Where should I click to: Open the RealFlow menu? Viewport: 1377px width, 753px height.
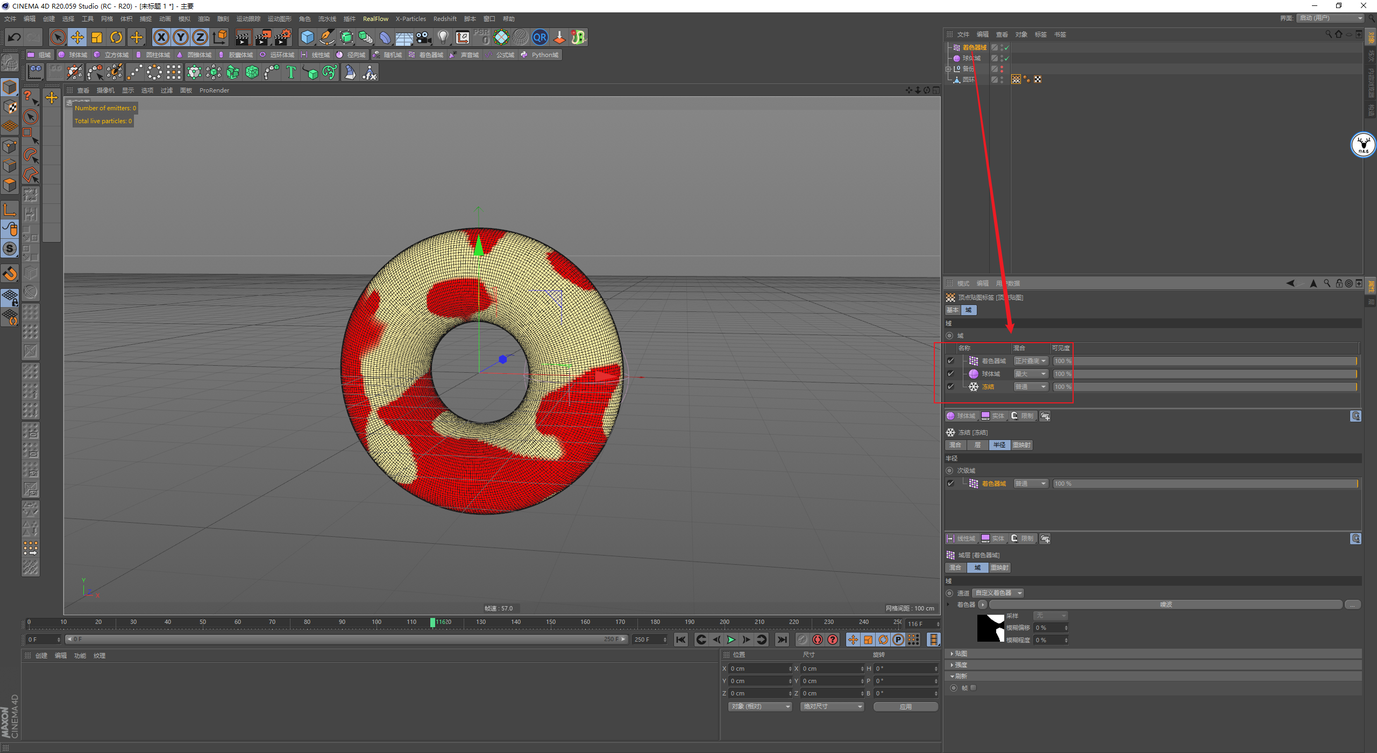[x=375, y=19]
